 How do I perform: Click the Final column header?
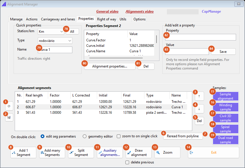point(133,95)
